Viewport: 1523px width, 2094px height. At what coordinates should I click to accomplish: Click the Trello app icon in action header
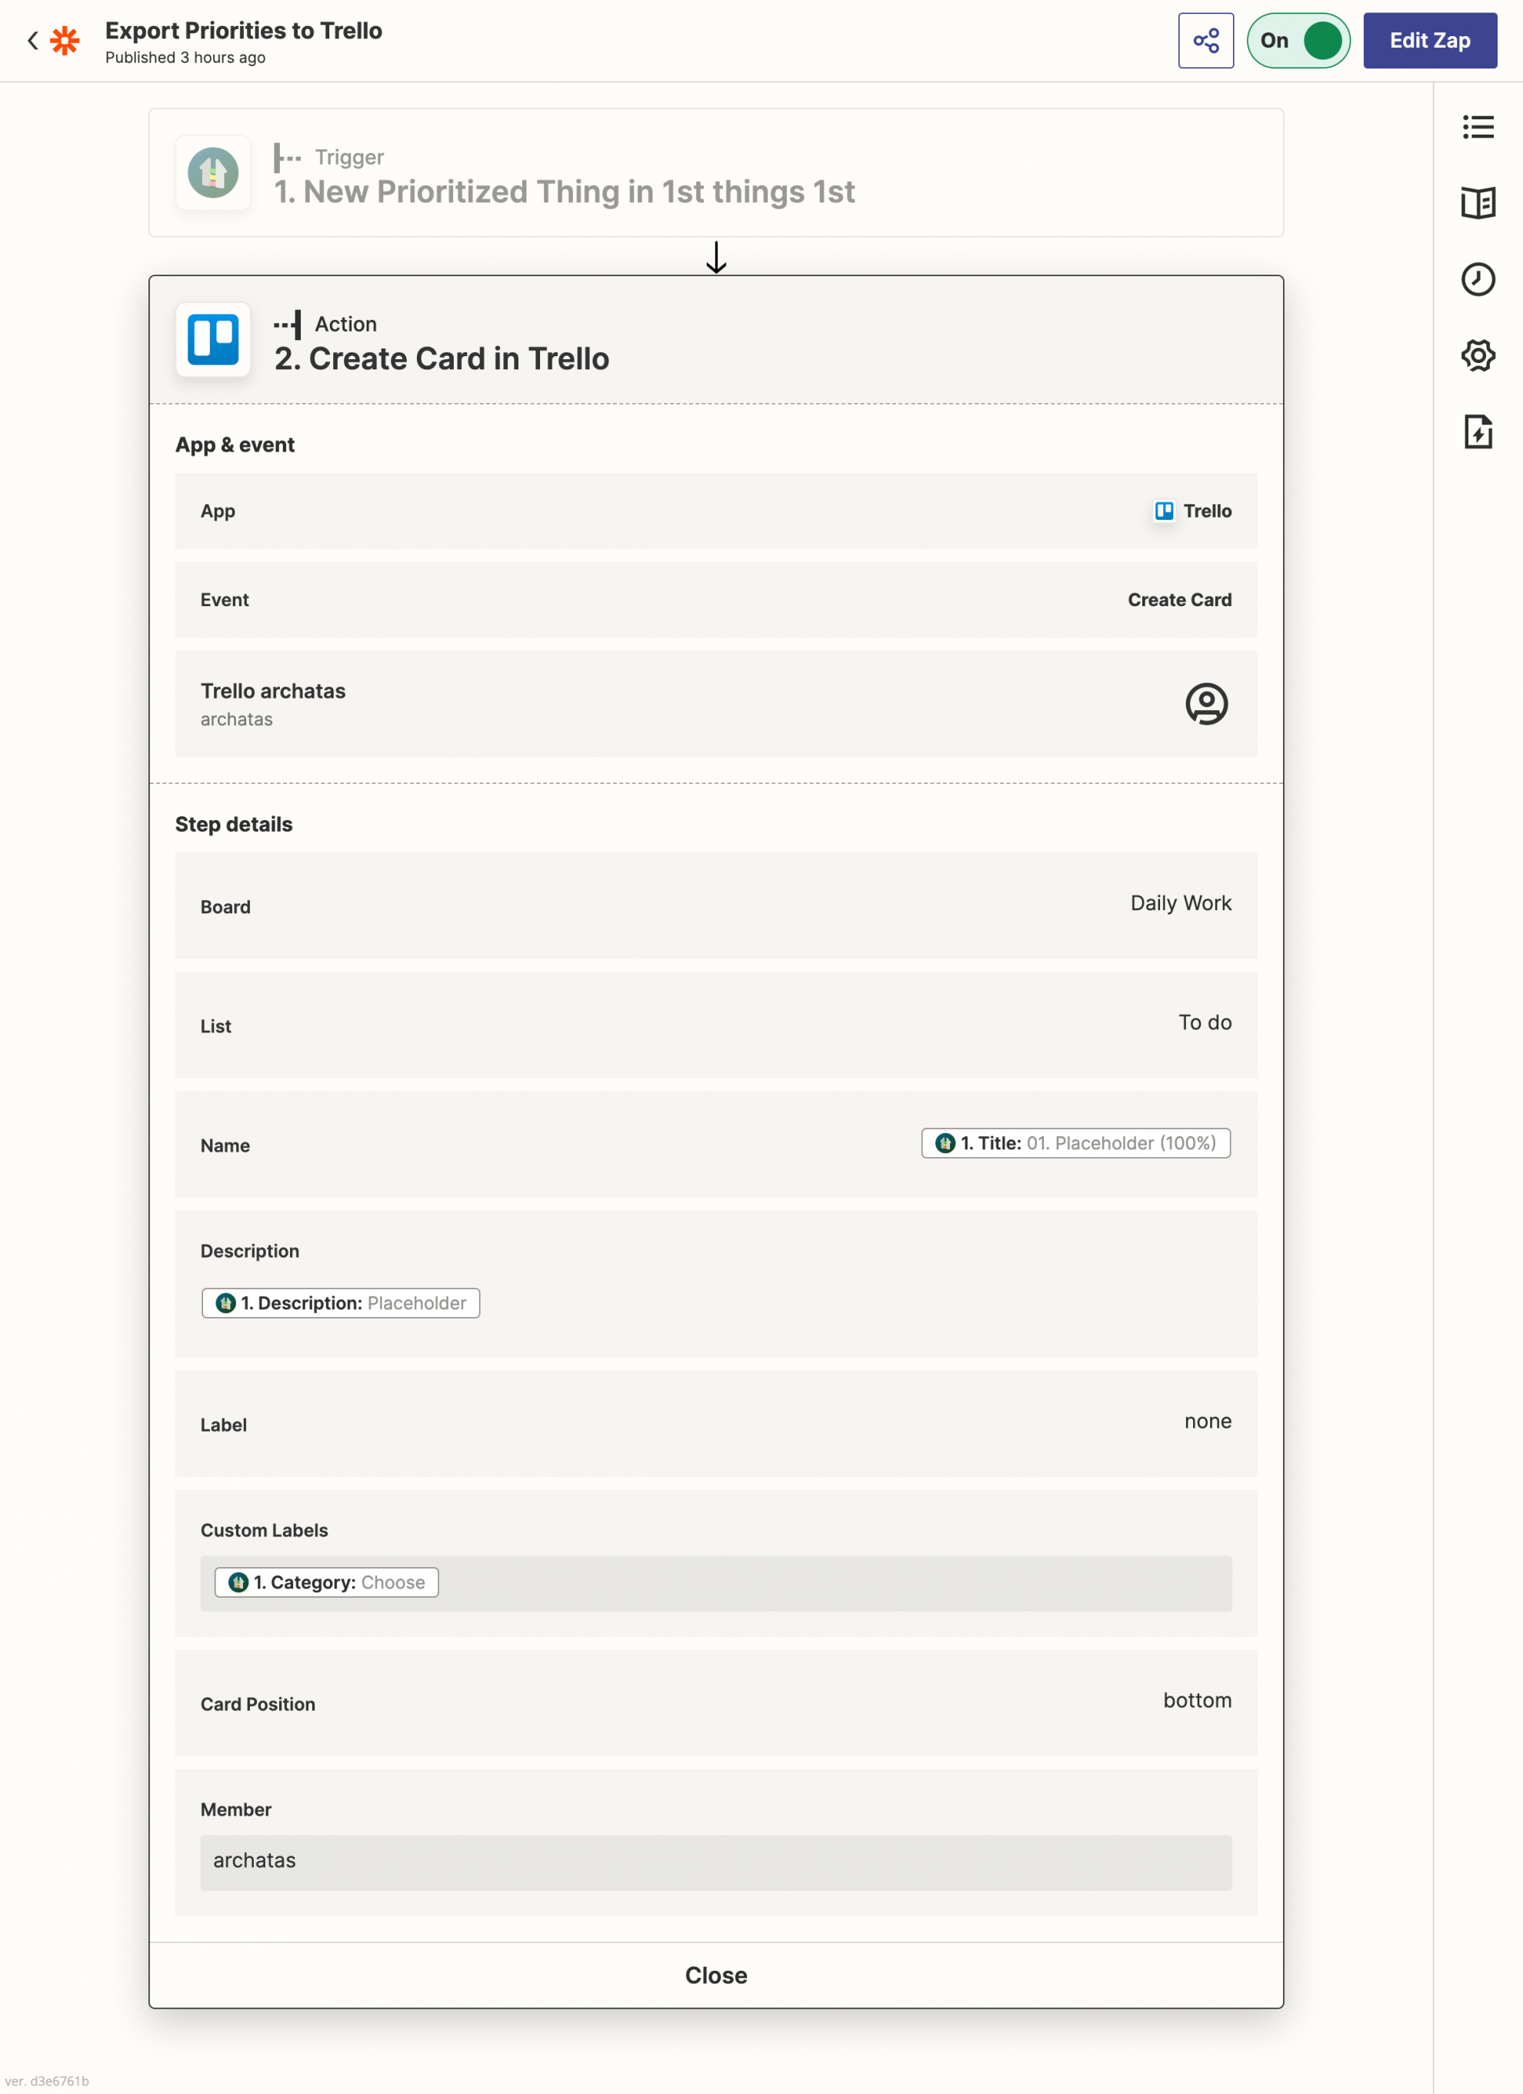click(x=213, y=340)
